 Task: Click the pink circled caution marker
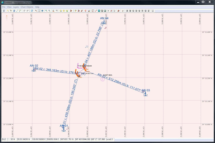click(102, 79)
